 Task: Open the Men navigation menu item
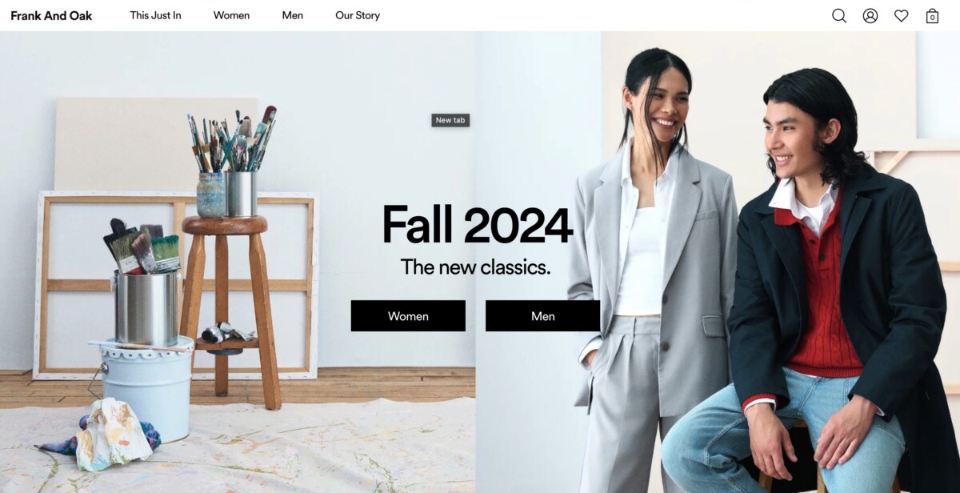tap(293, 15)
